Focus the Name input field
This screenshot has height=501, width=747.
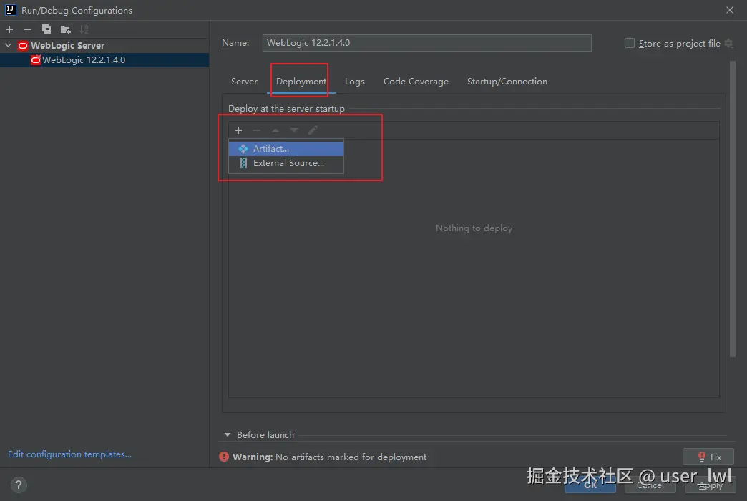click(426, 43)
